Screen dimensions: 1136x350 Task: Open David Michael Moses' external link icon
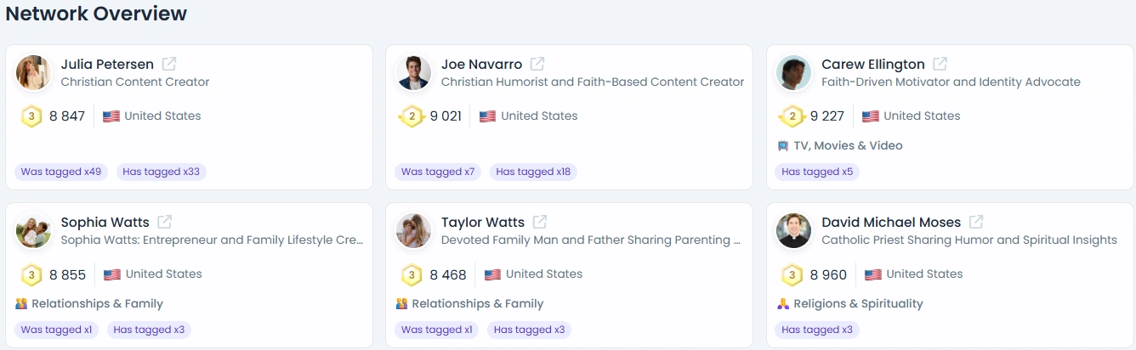coord(976,222)
